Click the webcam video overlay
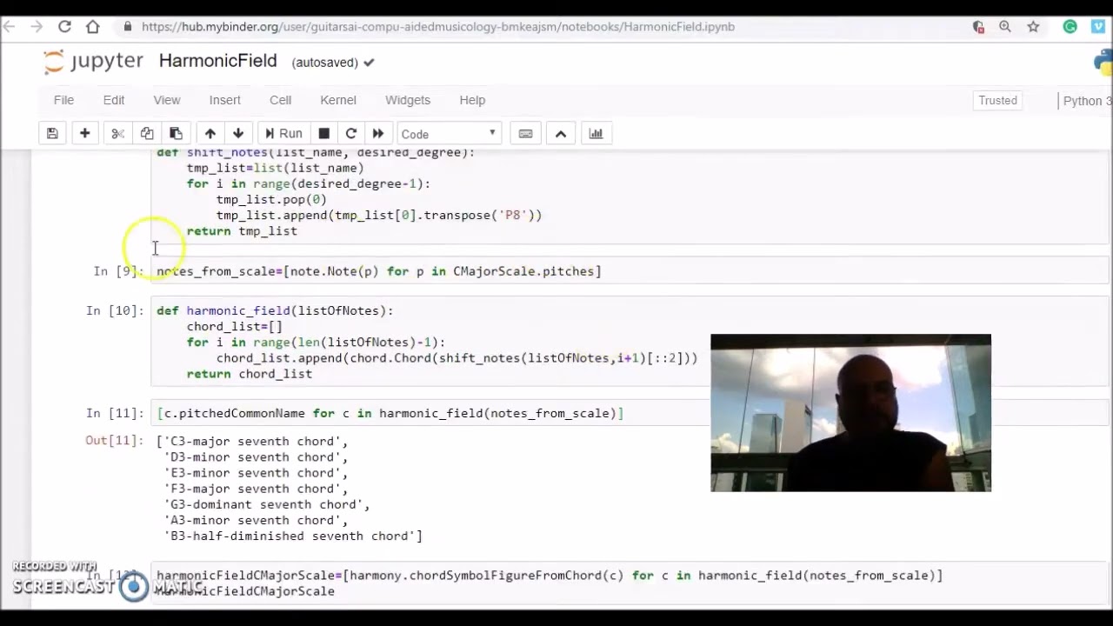The width and height of the screenshot is (1113, 626). click(850, 413)
